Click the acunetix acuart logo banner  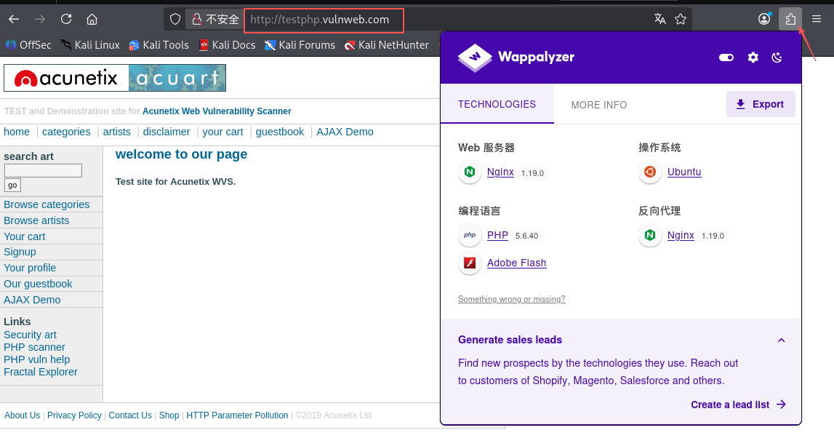[x=115, y=79]
